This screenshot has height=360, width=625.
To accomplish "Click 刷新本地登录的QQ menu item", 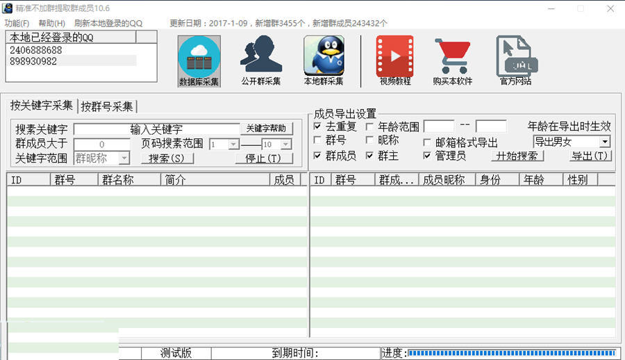I will (x=108, y=23).
